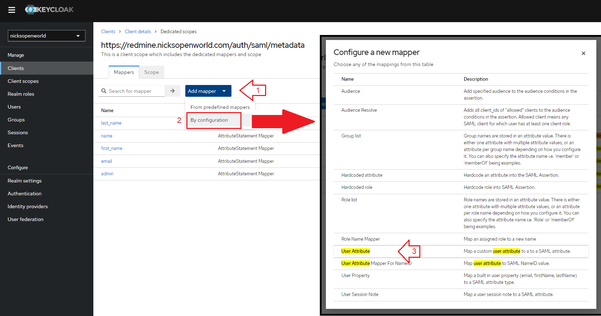Viewport: 601px width, 316px height.
Task: Click AttributeStatement Mapper cell in email row
Action: [246, 161]
